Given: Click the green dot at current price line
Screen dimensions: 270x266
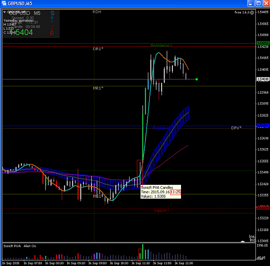Looking at the screenshot, I should point(197,79).
